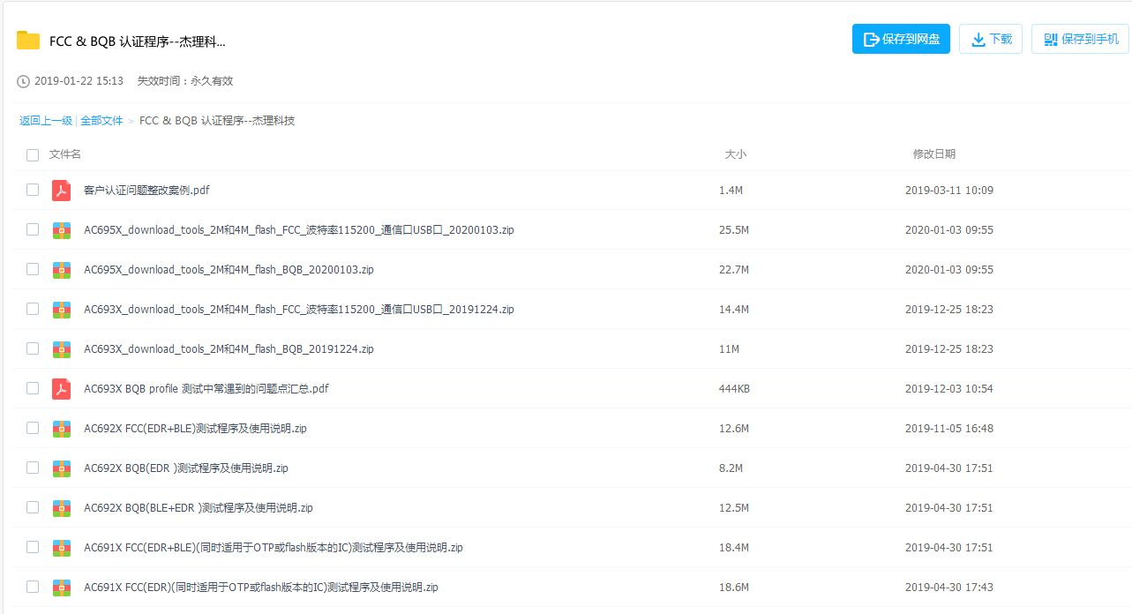Open file 客户认证问题整改案例.pdf

[146, 190]
